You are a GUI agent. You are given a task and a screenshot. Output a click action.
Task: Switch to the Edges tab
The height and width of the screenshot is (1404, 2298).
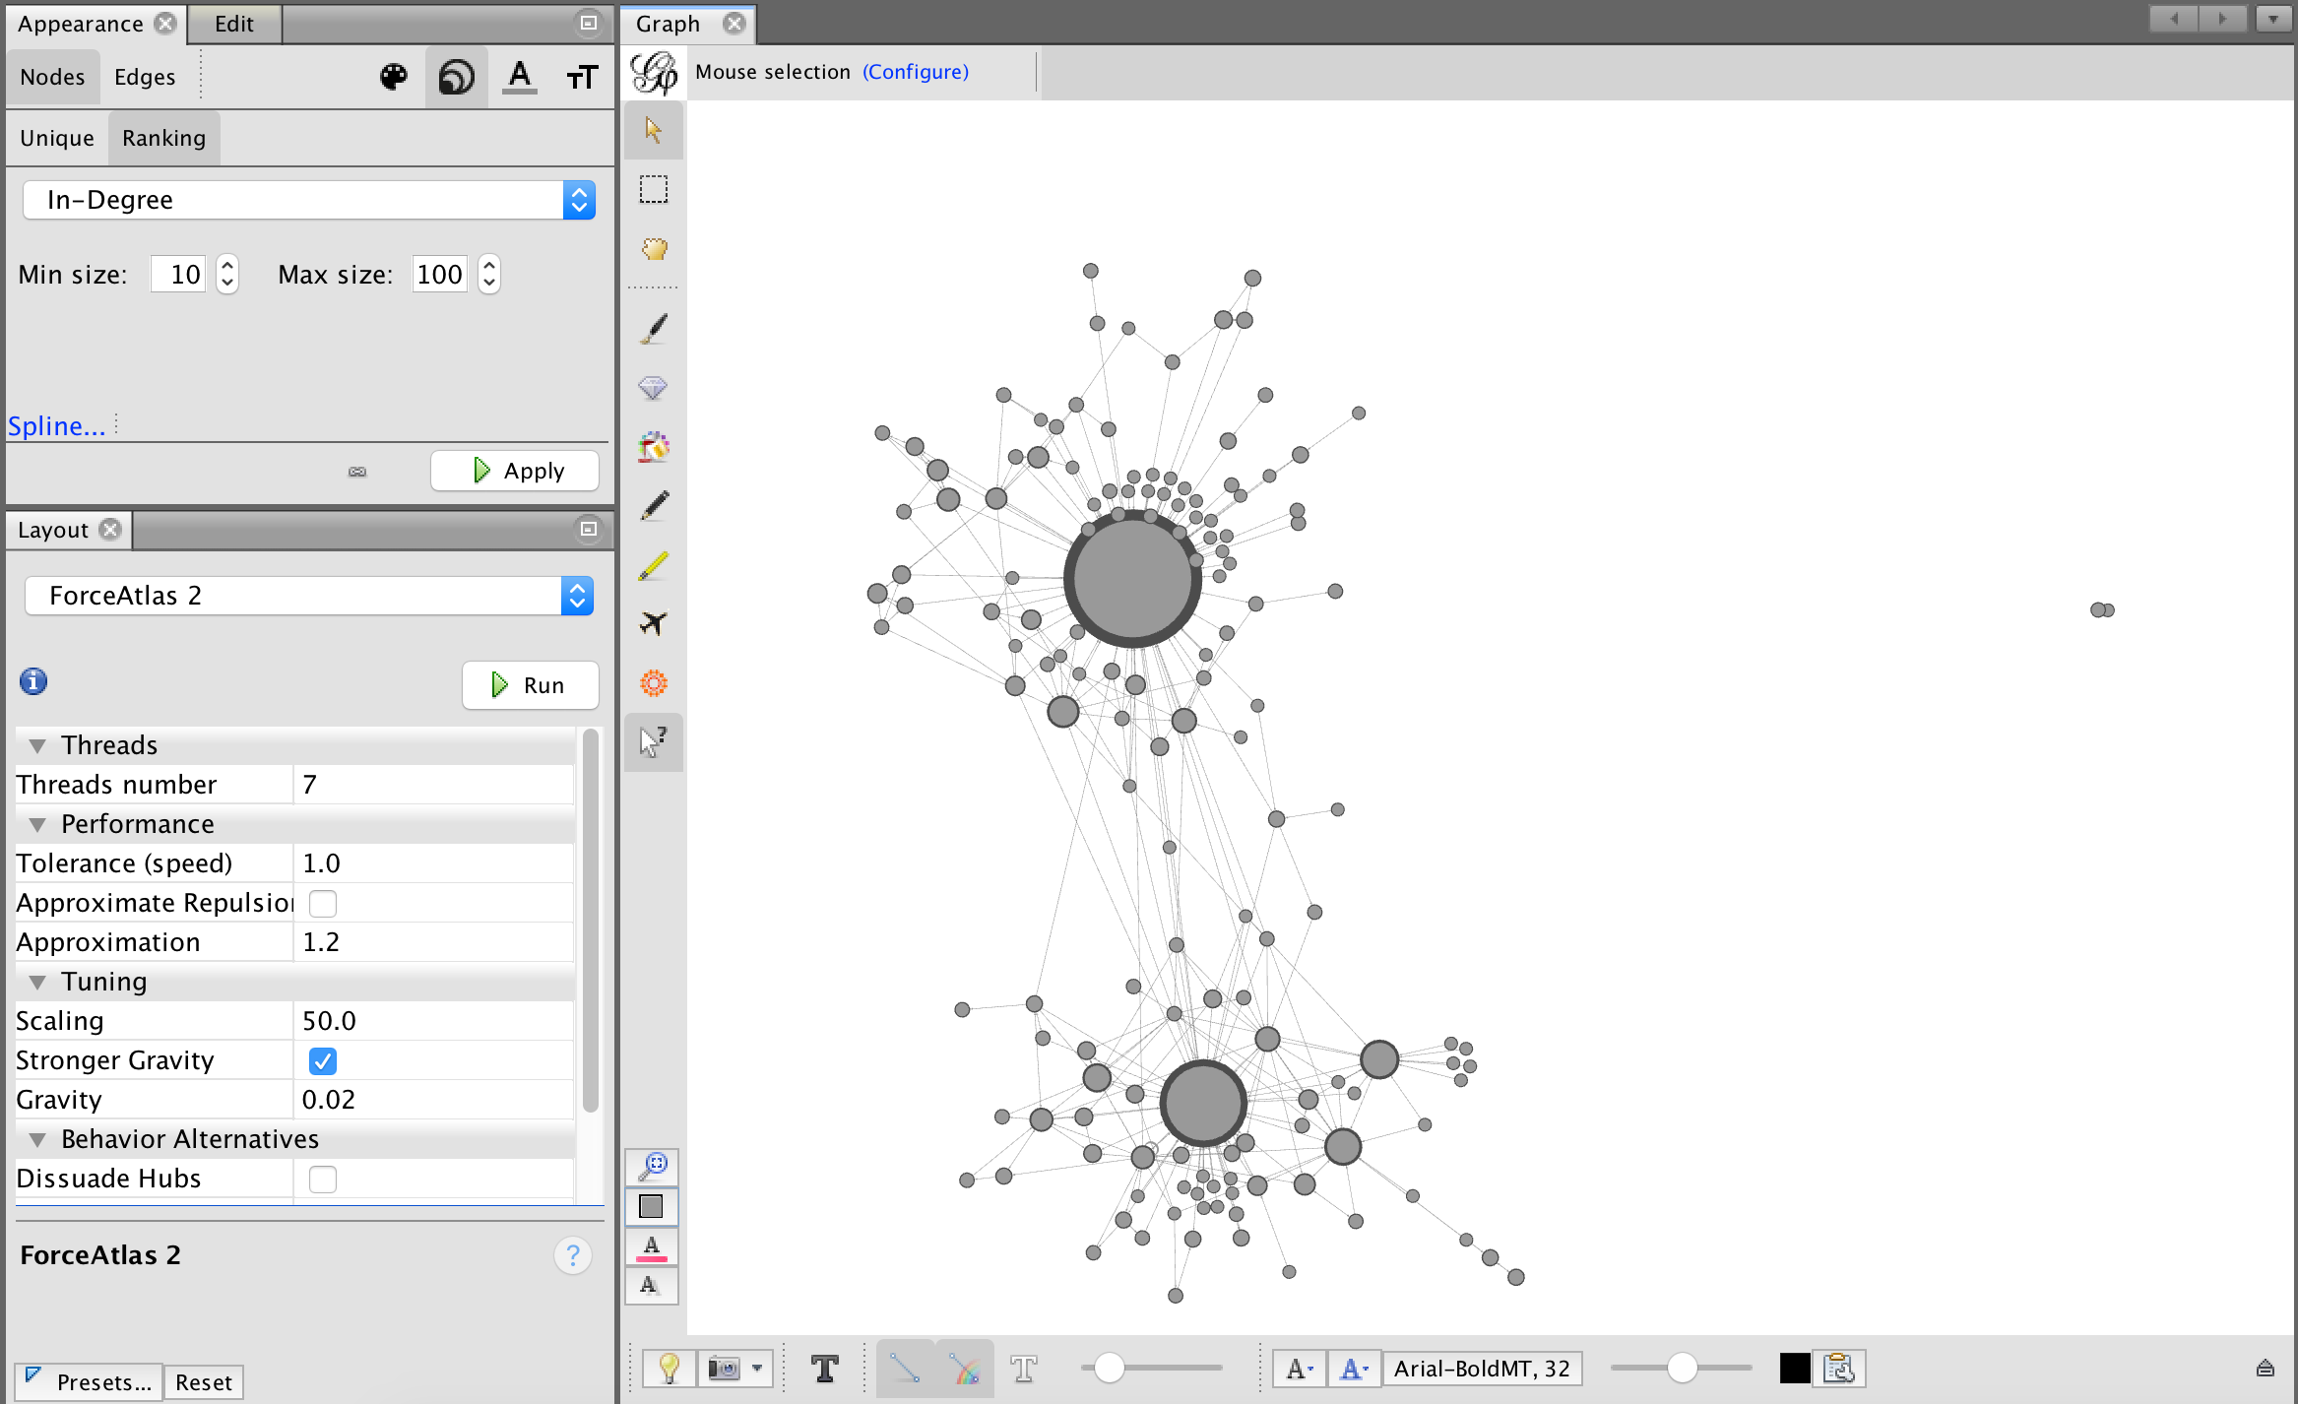tap(144, 76)
